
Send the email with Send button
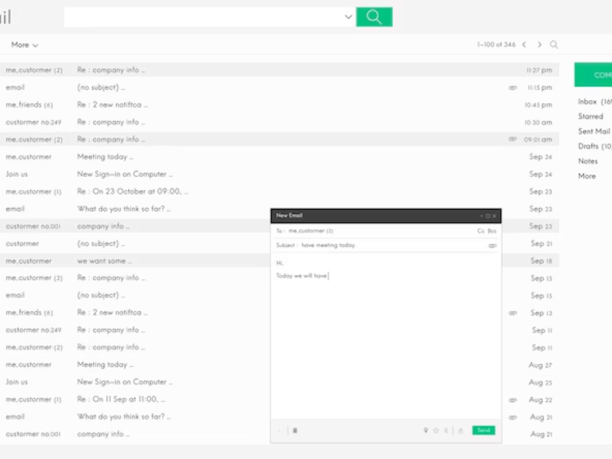click(483, 430)
